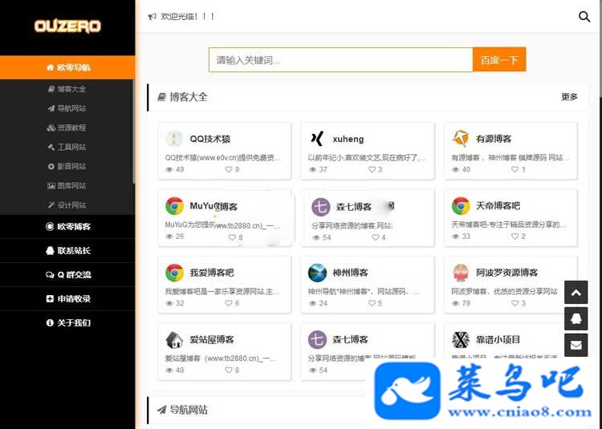Viewport: 602px width, 429px height.
Task: Click MuYuG博客 Chrome icon
Action: (174, 206)
